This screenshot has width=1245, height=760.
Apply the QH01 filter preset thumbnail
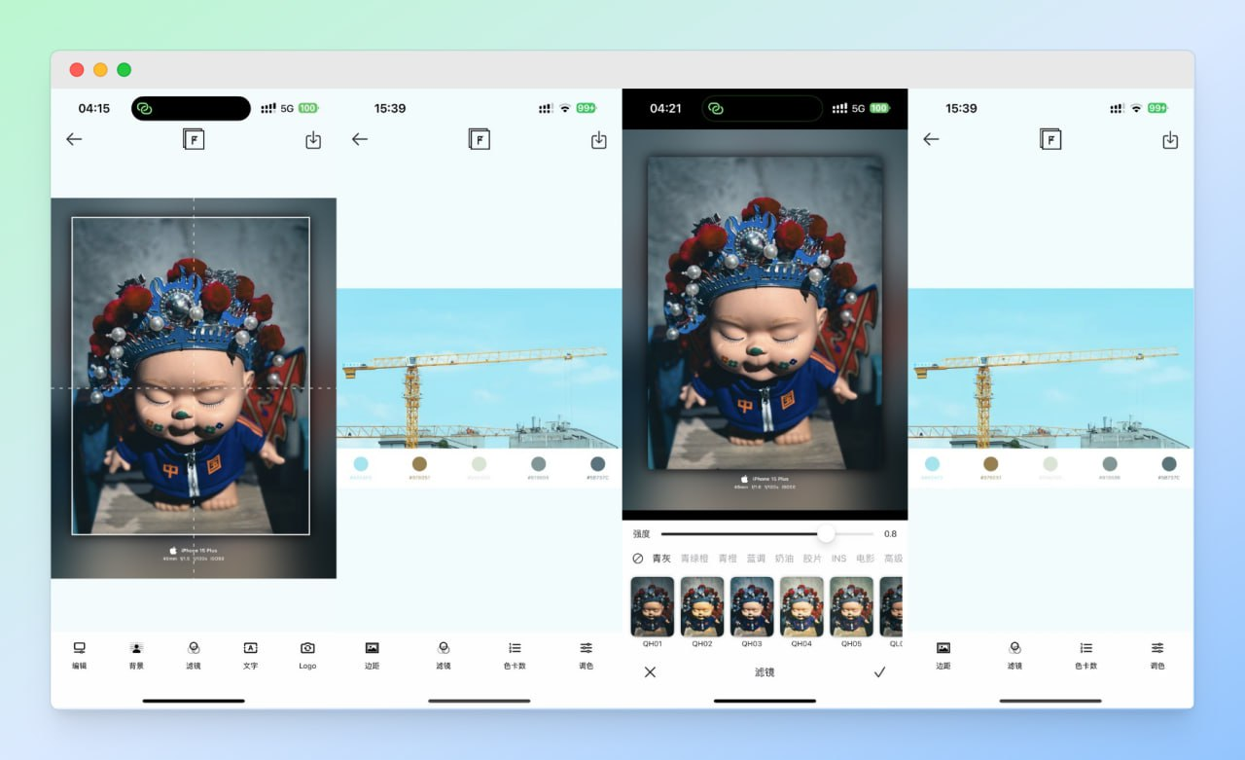(x=652, y=607)
